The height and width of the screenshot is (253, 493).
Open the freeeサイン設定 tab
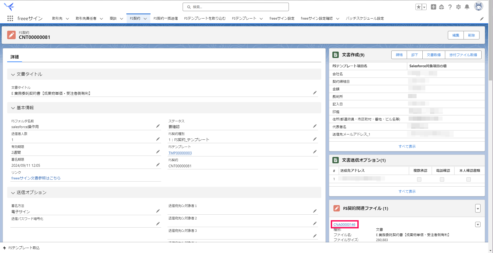[x=282, y=19]
